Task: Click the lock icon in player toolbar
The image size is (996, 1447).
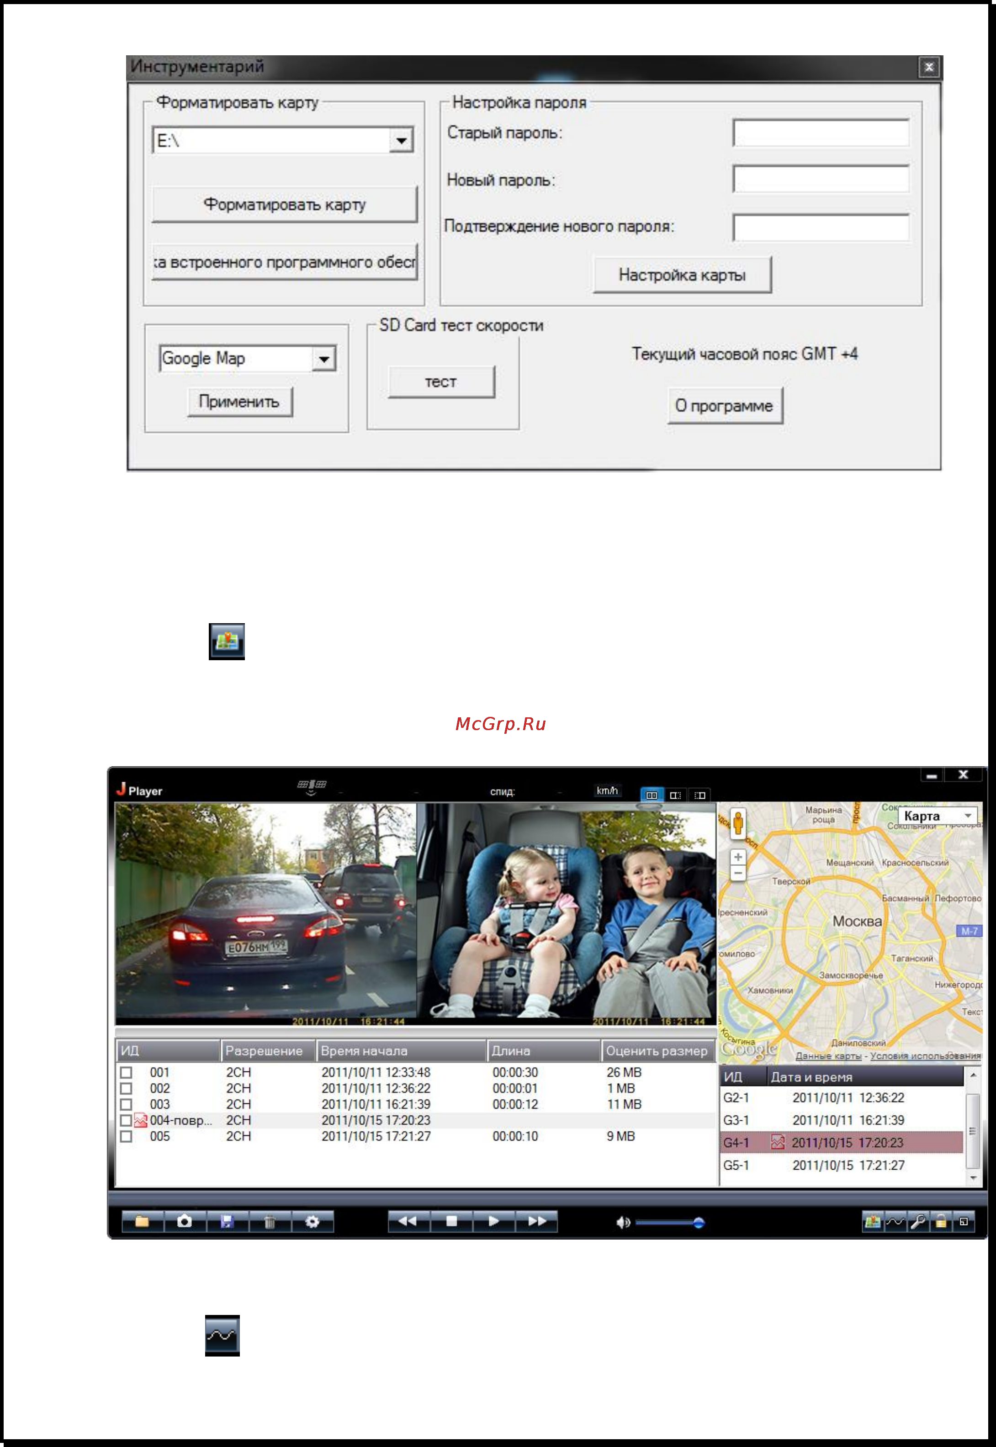Action: 941,1222
